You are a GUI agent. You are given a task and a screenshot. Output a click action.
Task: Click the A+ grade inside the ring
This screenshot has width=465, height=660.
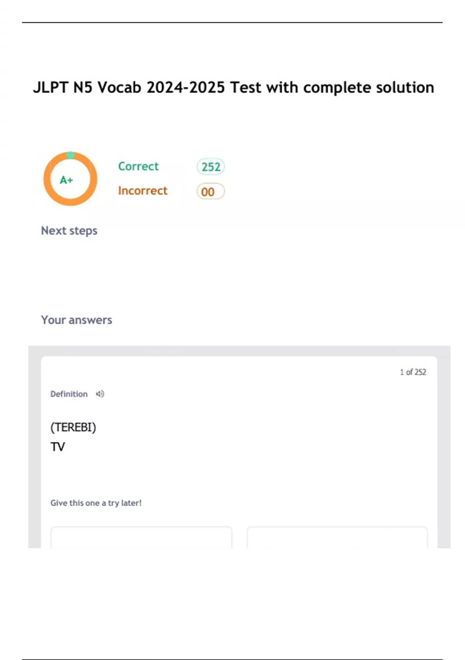tap(66, 180)
